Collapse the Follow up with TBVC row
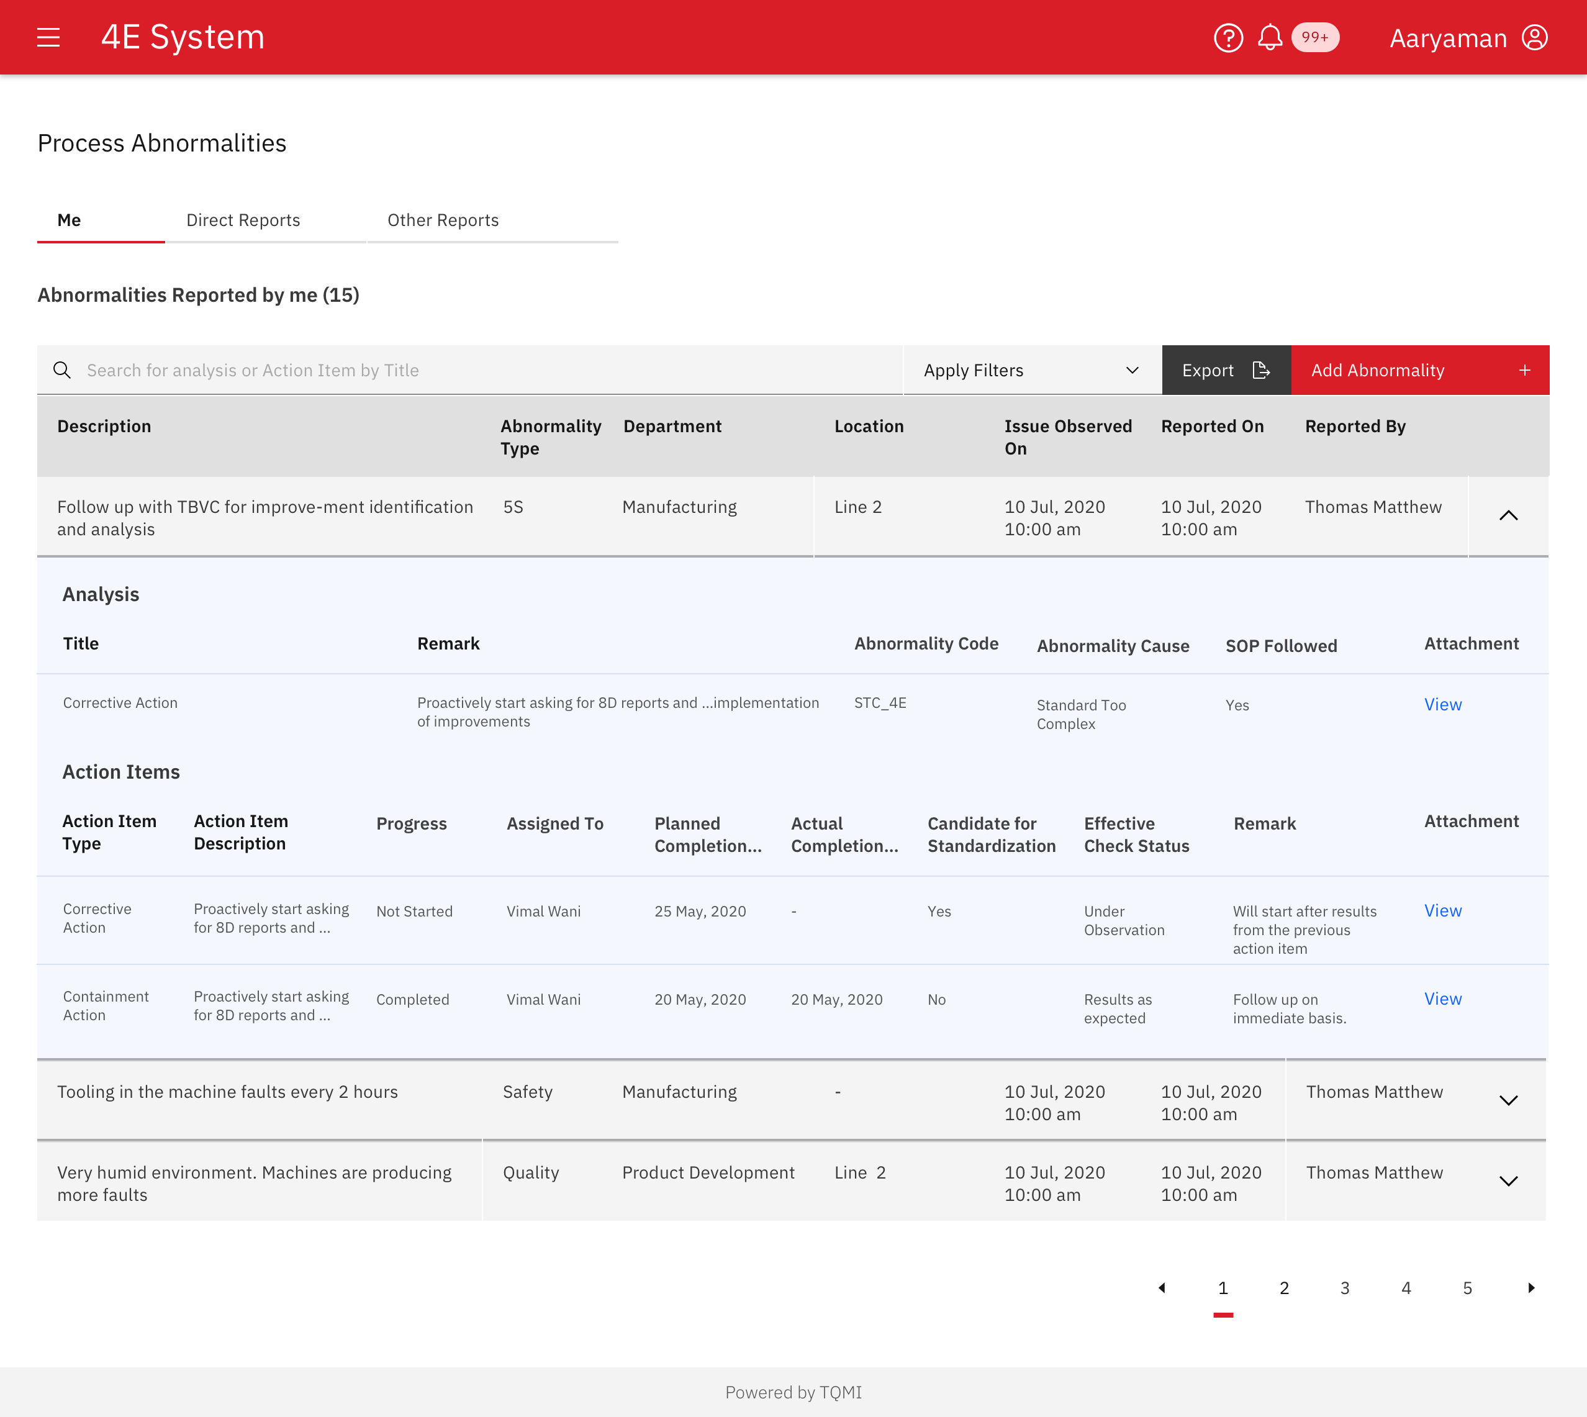This screenshot has height=1417, width=1587. click(1508, 515)
